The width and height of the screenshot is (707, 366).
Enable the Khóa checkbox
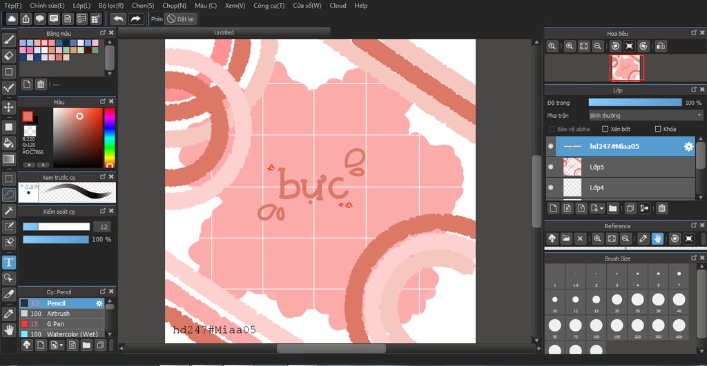click(658, 129)
